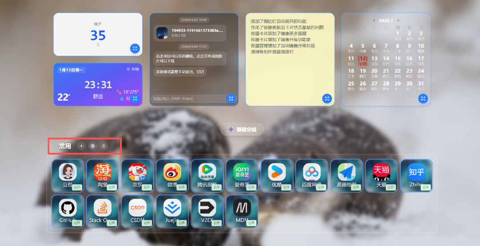Expand the weather clock widget
The height and width of the screenshot is (246, 480).
point(135,99)
